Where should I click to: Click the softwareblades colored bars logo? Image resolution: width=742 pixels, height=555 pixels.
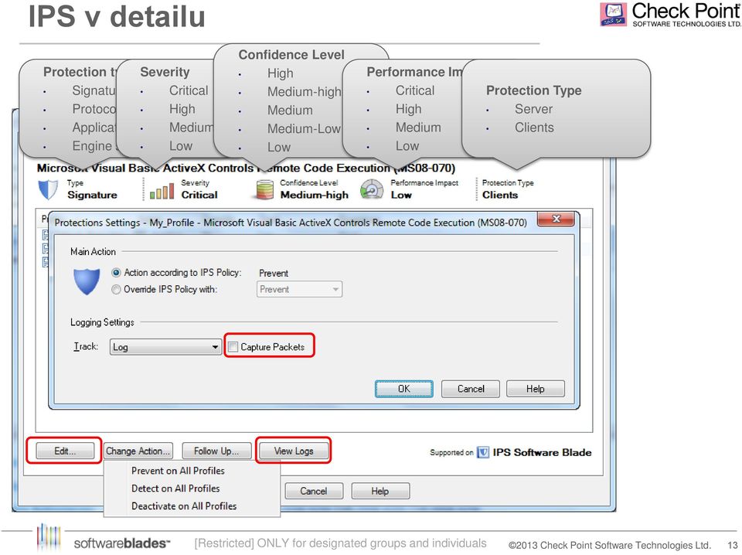49,536
